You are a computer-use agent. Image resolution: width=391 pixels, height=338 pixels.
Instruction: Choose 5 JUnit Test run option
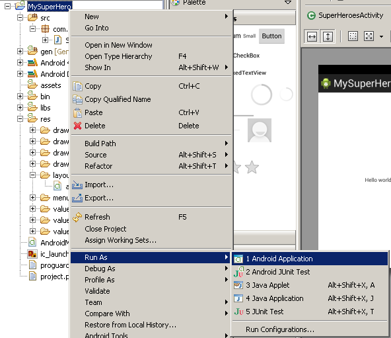(x=310, y=312)
